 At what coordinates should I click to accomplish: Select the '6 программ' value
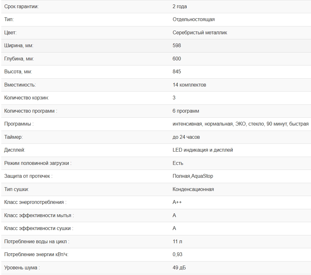(x=186, y=111)
